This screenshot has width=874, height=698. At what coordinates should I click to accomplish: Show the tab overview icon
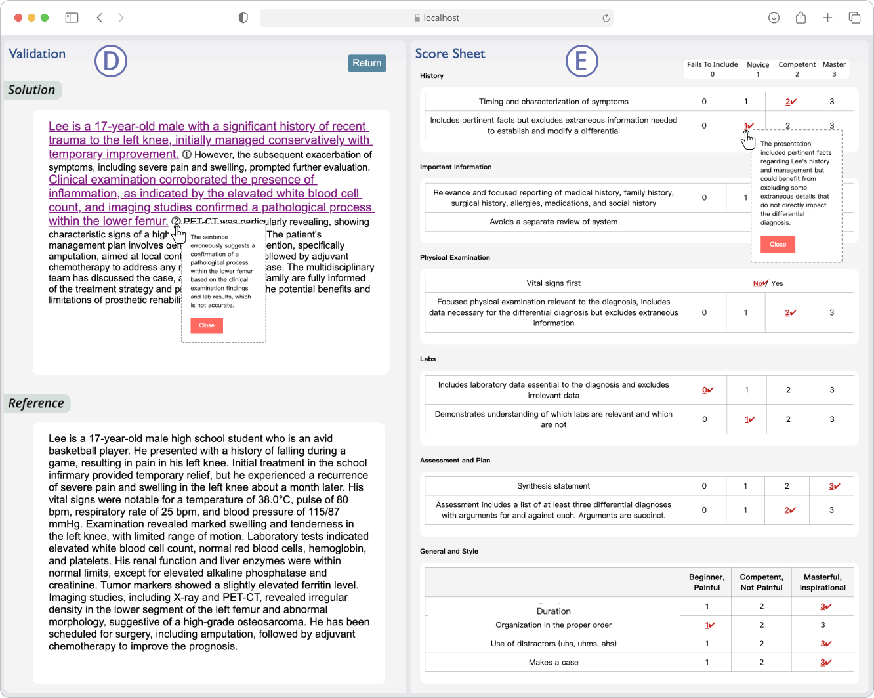(854, 18)
